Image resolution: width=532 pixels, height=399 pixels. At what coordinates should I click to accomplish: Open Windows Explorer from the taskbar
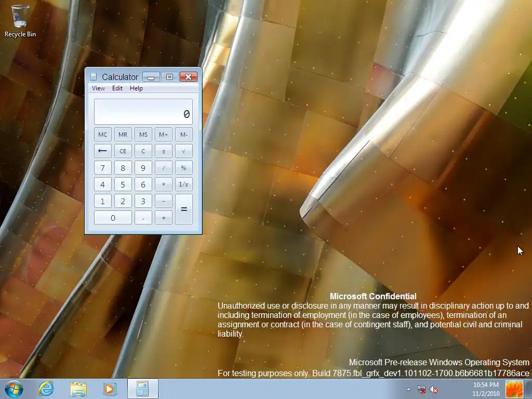78,389
